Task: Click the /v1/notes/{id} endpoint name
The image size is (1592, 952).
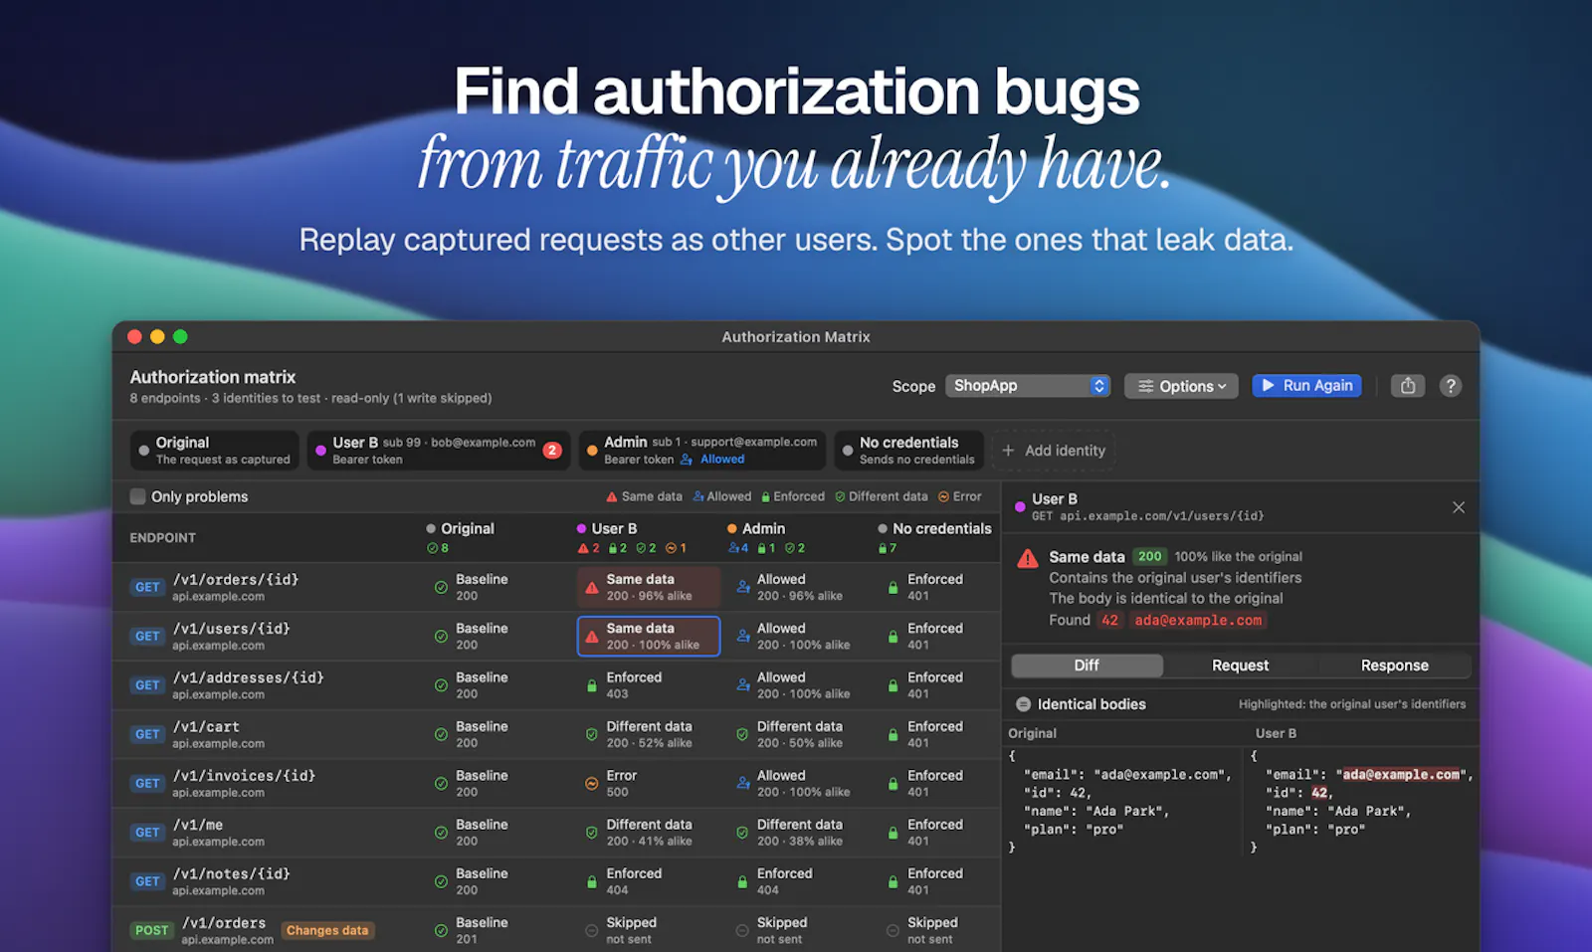Action: [x=231, y=874]
